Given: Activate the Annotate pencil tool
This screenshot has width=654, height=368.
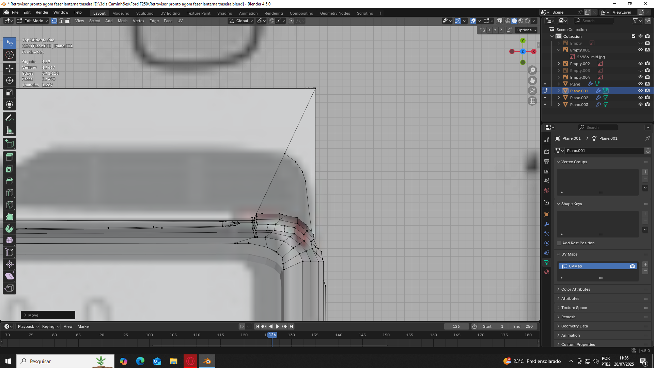Looking at the screenshot, I should [x=10, y=118].
